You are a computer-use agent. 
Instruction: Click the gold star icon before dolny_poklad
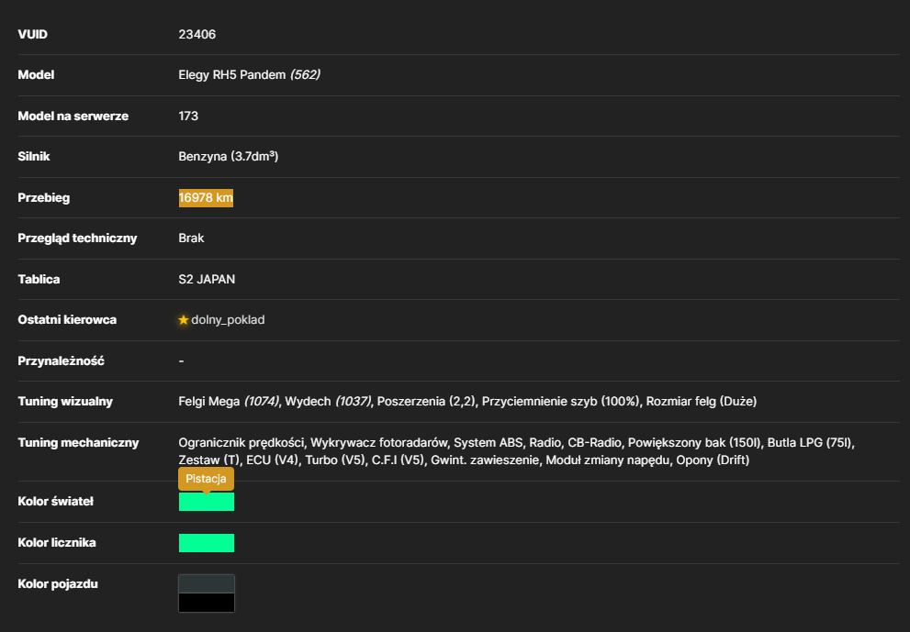(184, 320)
